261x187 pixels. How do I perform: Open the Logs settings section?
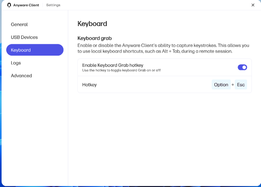click(16, 63)
